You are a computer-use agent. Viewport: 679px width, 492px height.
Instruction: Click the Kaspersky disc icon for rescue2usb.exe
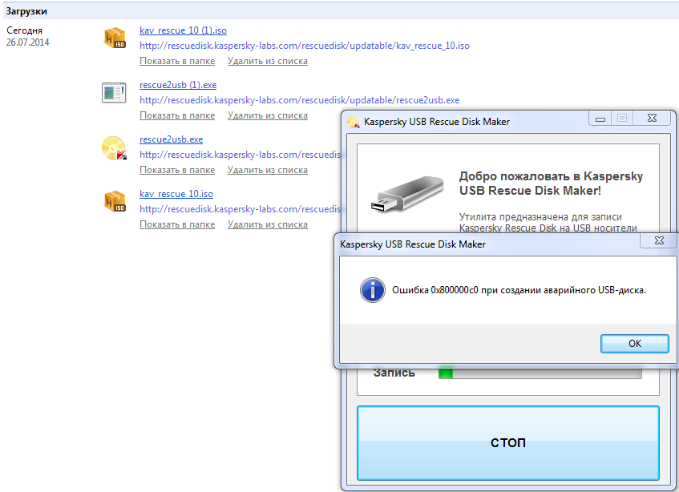(115, 148)
